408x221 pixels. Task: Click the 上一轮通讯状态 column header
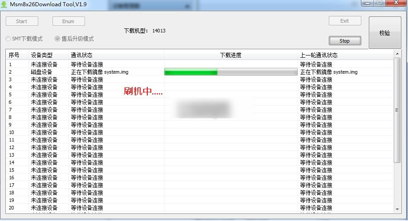(319, 55)
